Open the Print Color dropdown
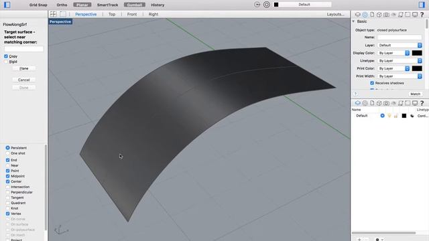 (393, 68)
